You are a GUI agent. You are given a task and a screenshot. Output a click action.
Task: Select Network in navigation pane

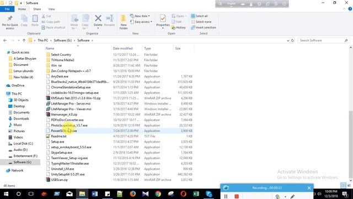[x=17, y=170]
